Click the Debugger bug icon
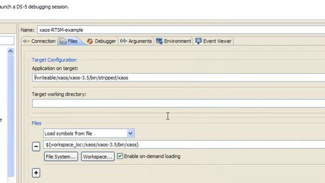Image resolution: width=325 pixels, height=183 pixels. click(x=90, y=41)
